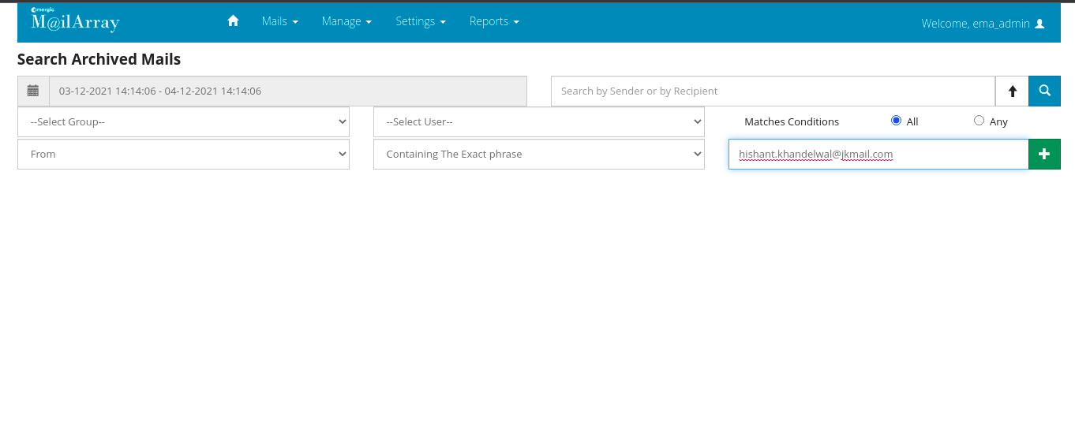Click the MailArray logo
Viewport: 1075px width, 425px height.
(75, 20)
